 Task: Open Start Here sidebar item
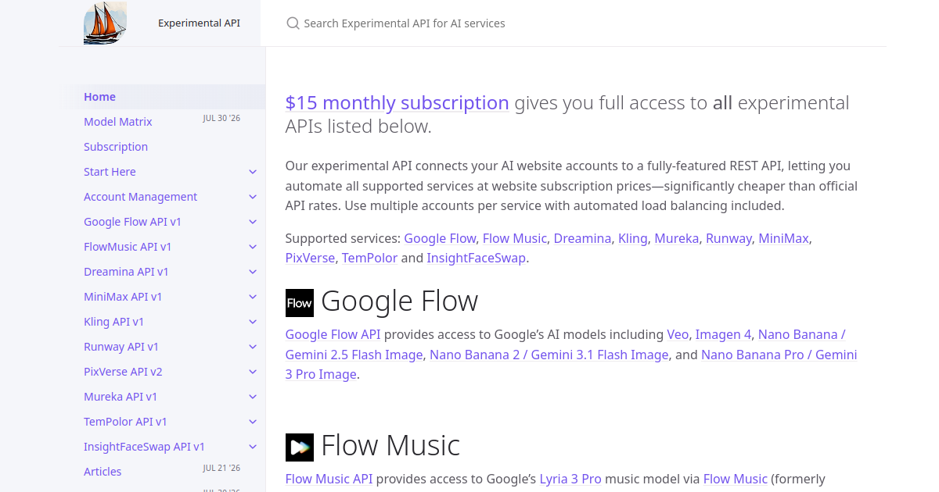tap(110, 172)
